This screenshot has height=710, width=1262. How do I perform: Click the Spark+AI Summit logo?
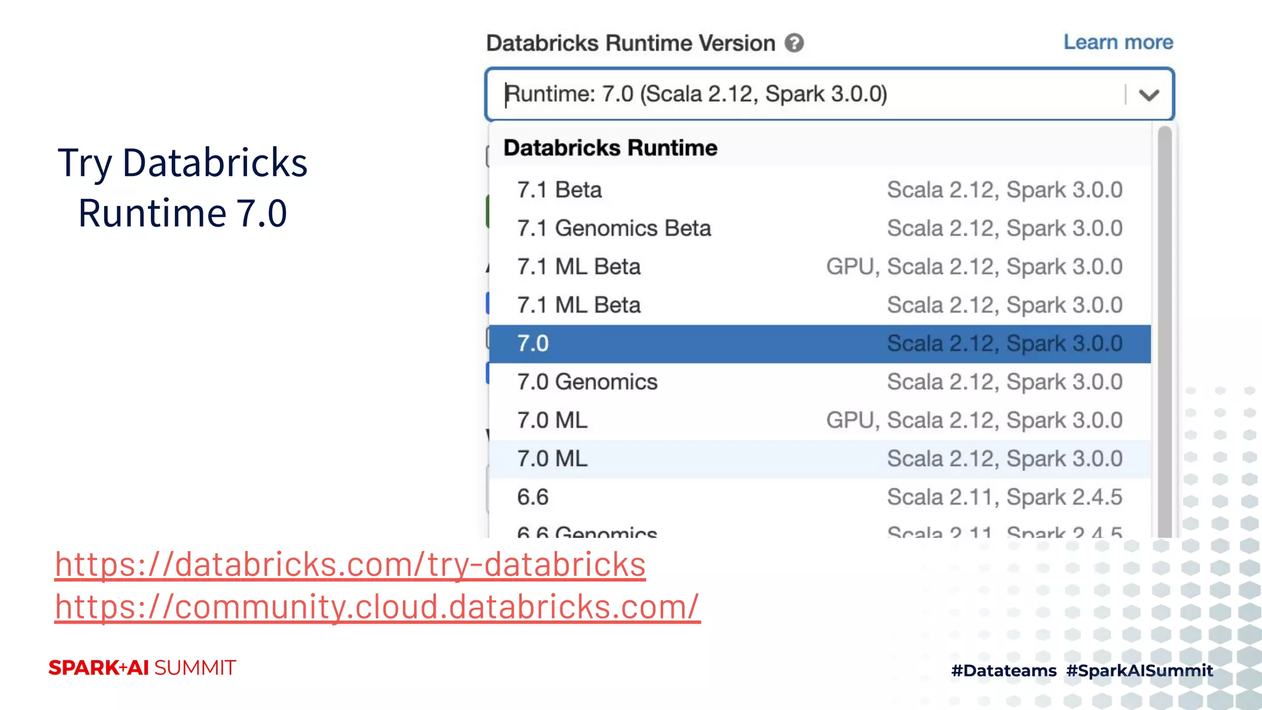pyautogui.click(x=142, y=667)
